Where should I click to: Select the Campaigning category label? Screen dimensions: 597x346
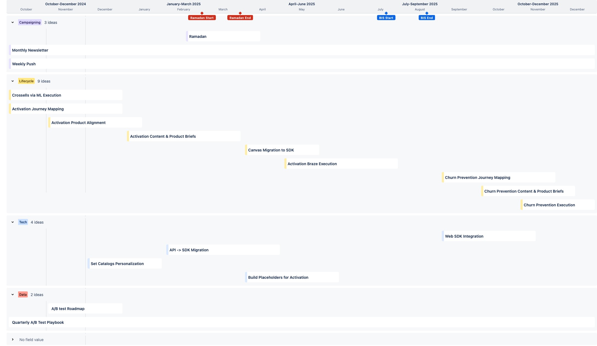click(x=30, y=22)
